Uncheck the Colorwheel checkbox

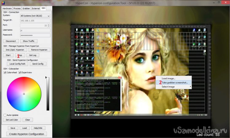click(5, 73)
